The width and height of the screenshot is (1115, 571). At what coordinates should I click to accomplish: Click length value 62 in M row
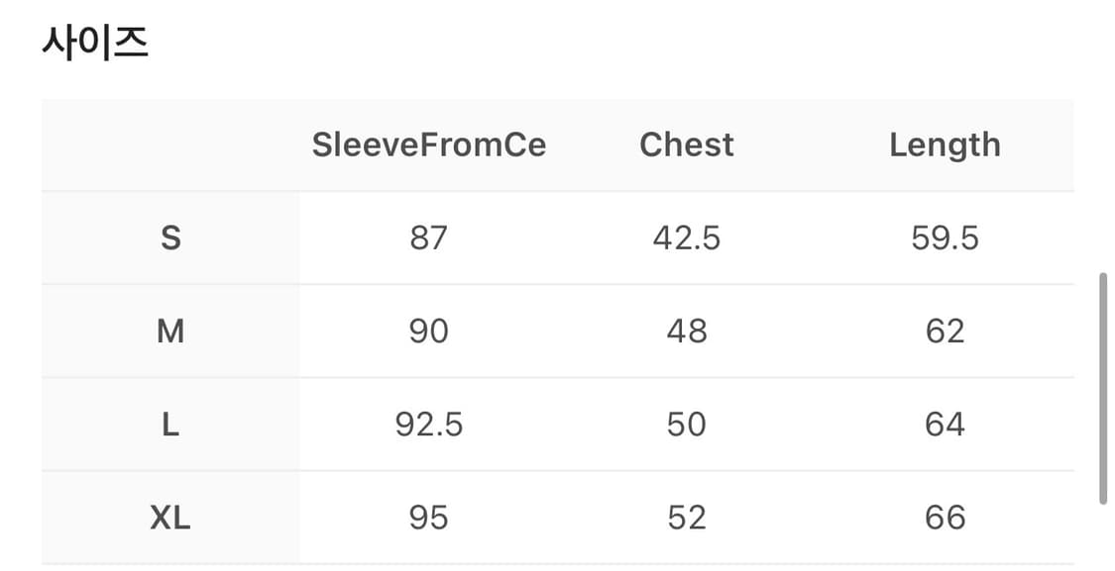pos(945,331)
